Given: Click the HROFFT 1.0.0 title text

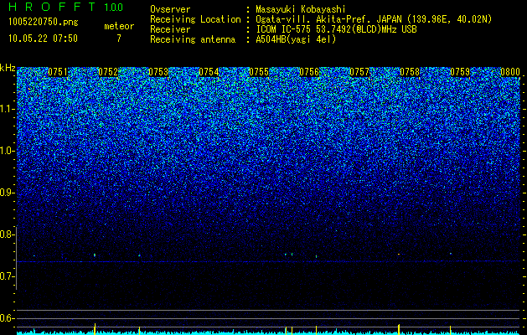Looking at the screenshot, I should coord(65,7).
